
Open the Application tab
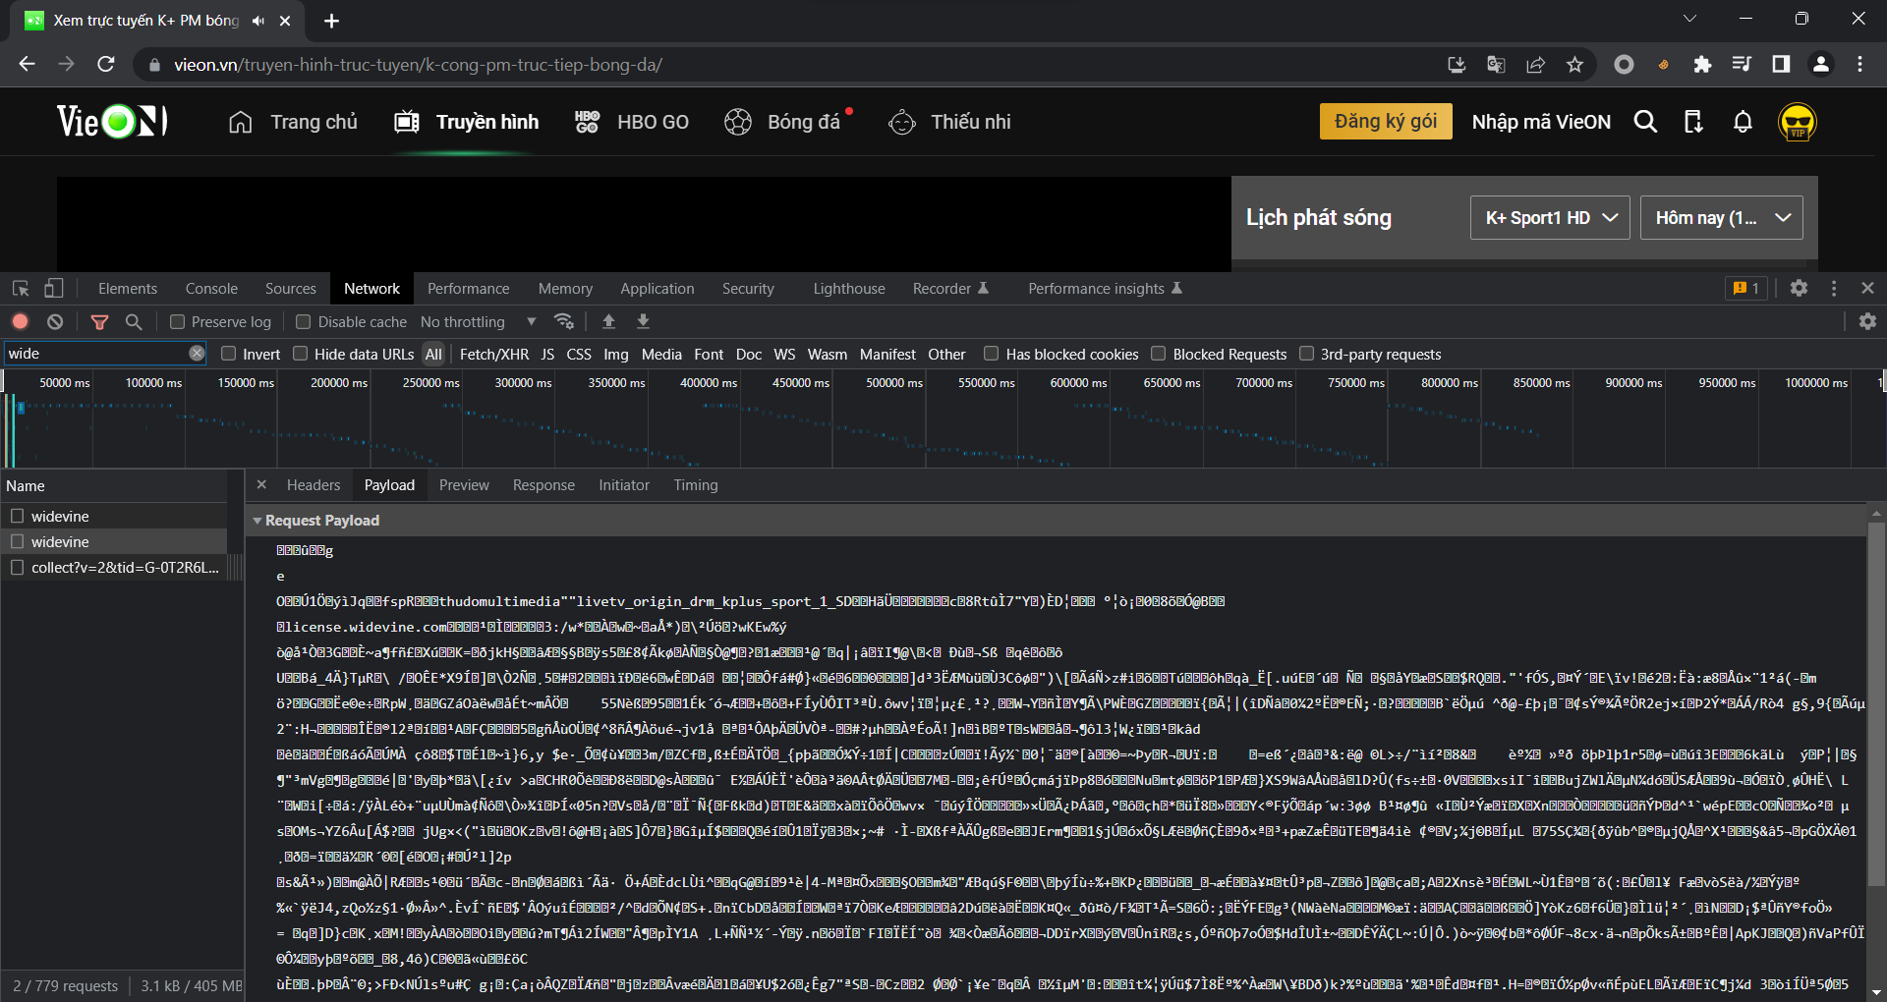click(x=658, y=288)
